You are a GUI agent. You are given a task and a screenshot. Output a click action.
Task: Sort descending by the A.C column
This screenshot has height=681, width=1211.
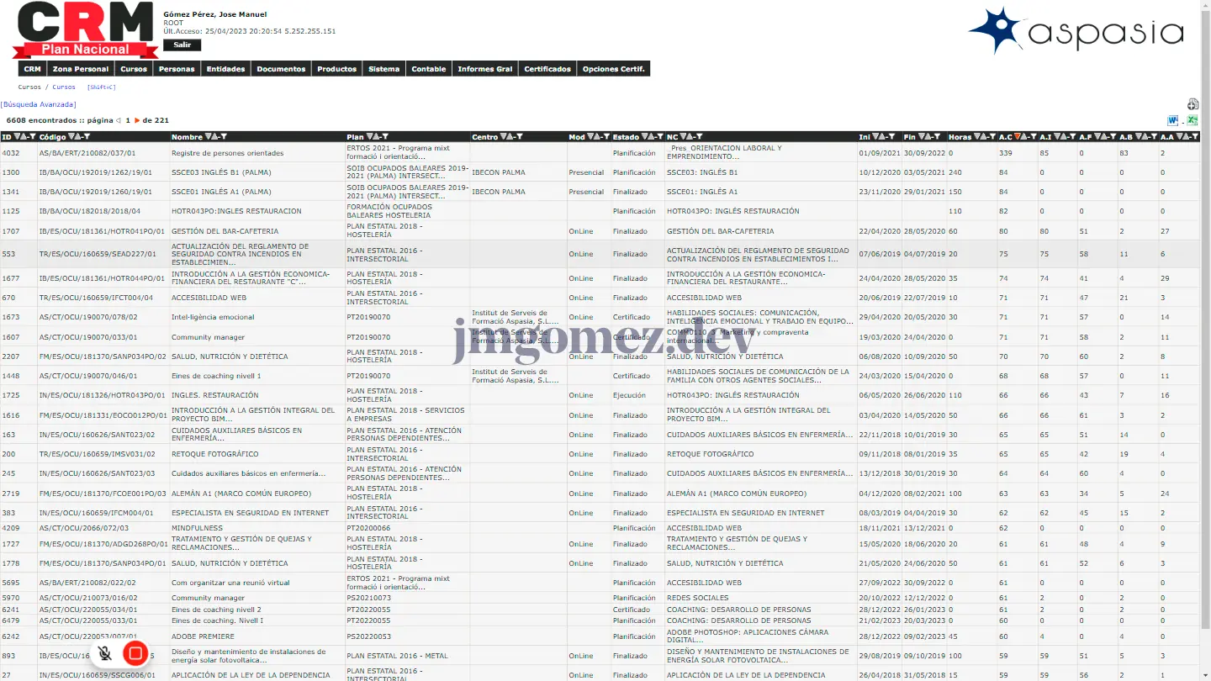click(1018, 137)
